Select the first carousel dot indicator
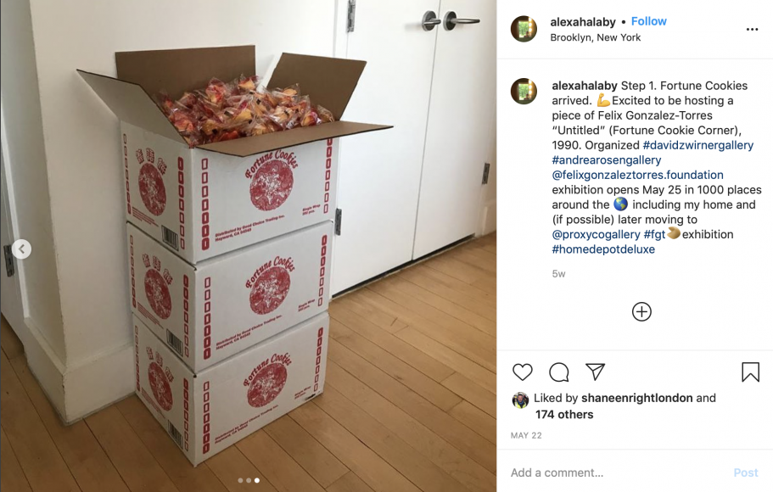773x492 pixels. pos(240,480)
